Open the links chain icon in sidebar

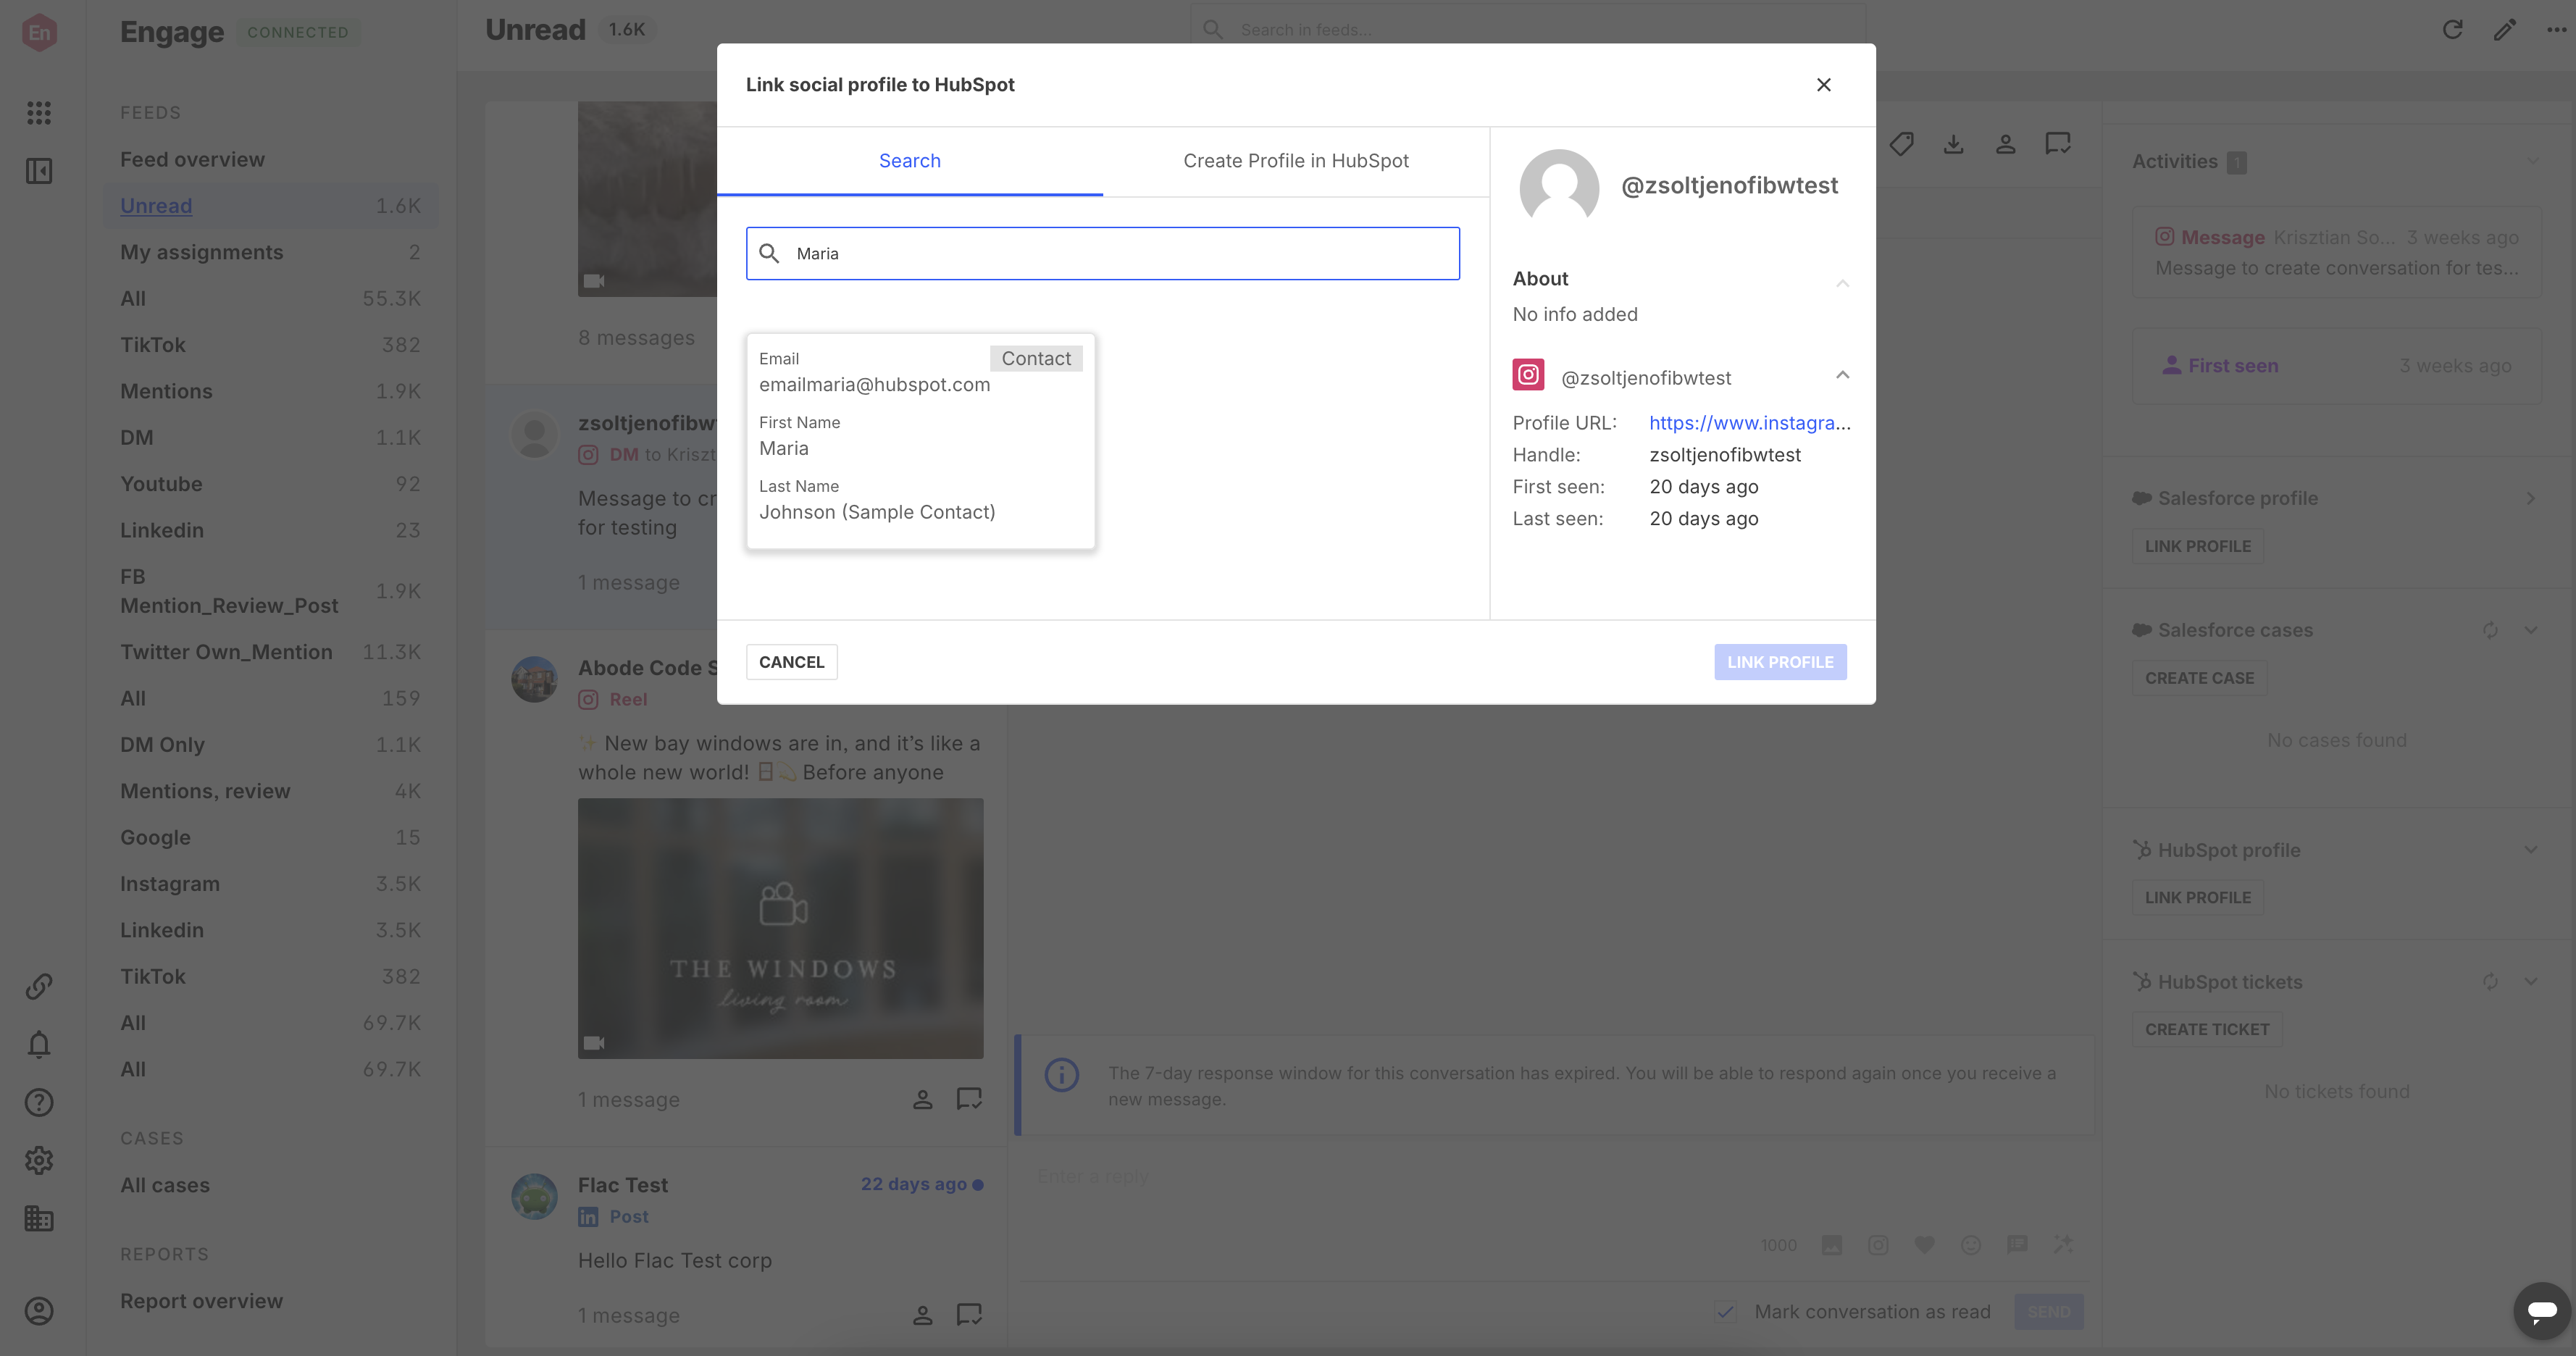click(39, 986)
